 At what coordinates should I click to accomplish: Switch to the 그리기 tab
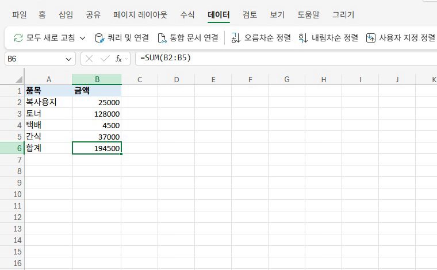tap(343, 14)
